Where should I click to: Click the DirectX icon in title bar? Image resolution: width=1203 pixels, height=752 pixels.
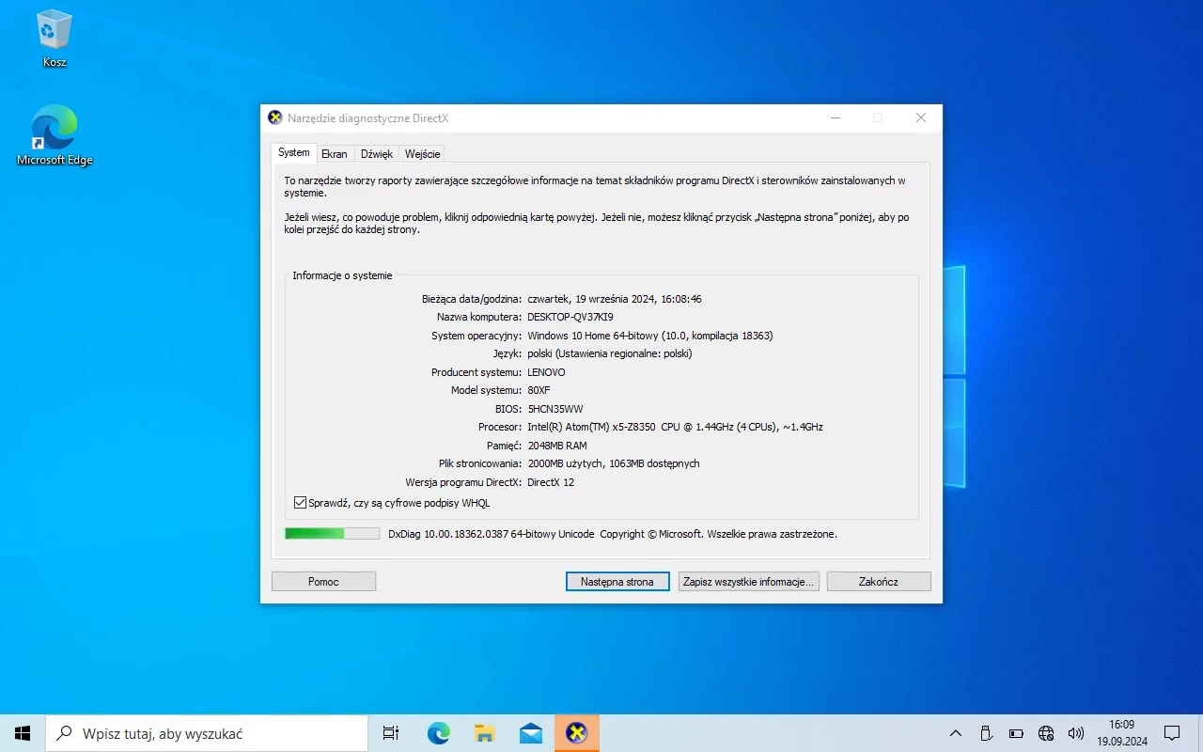pyautogui.click(x=275, y=117)
